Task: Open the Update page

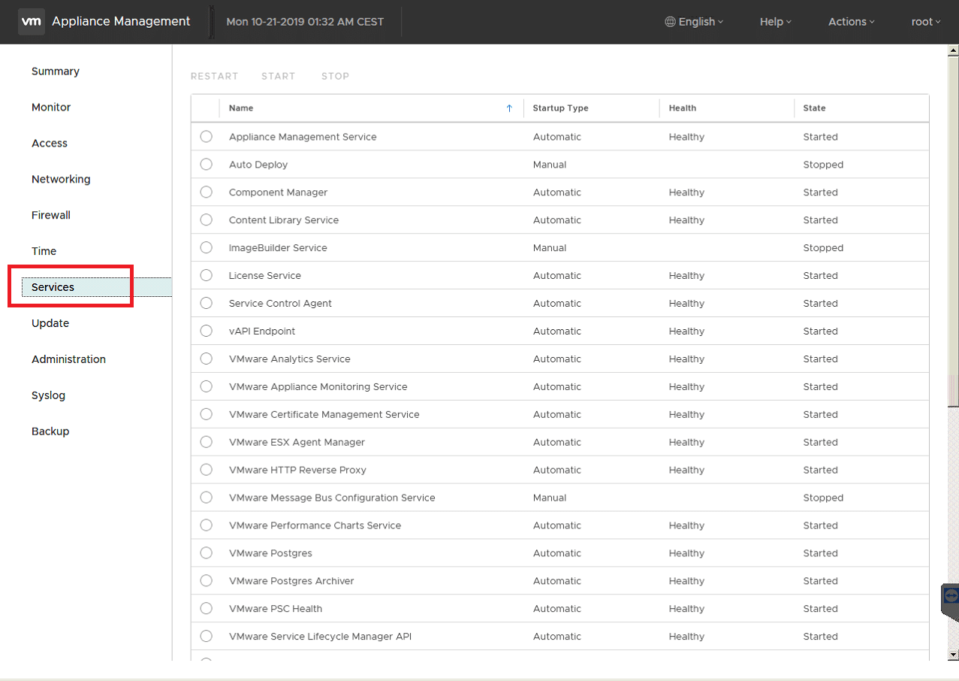Action: [x=50, y=324]
